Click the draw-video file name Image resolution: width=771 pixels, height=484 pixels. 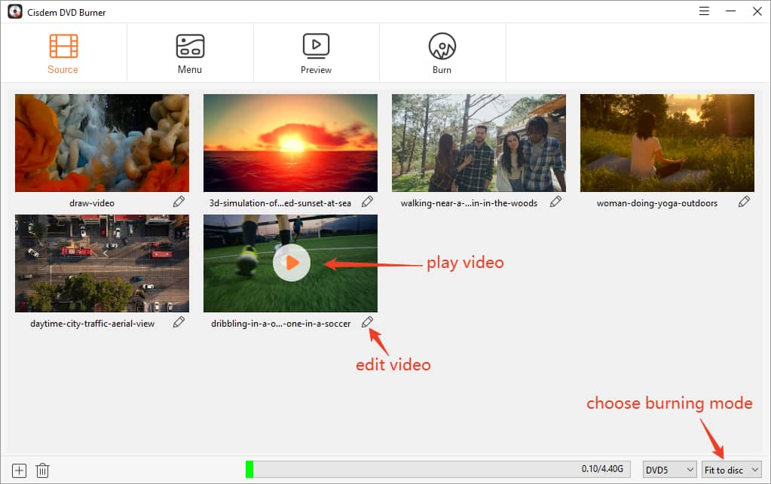[x=92, y=203]
